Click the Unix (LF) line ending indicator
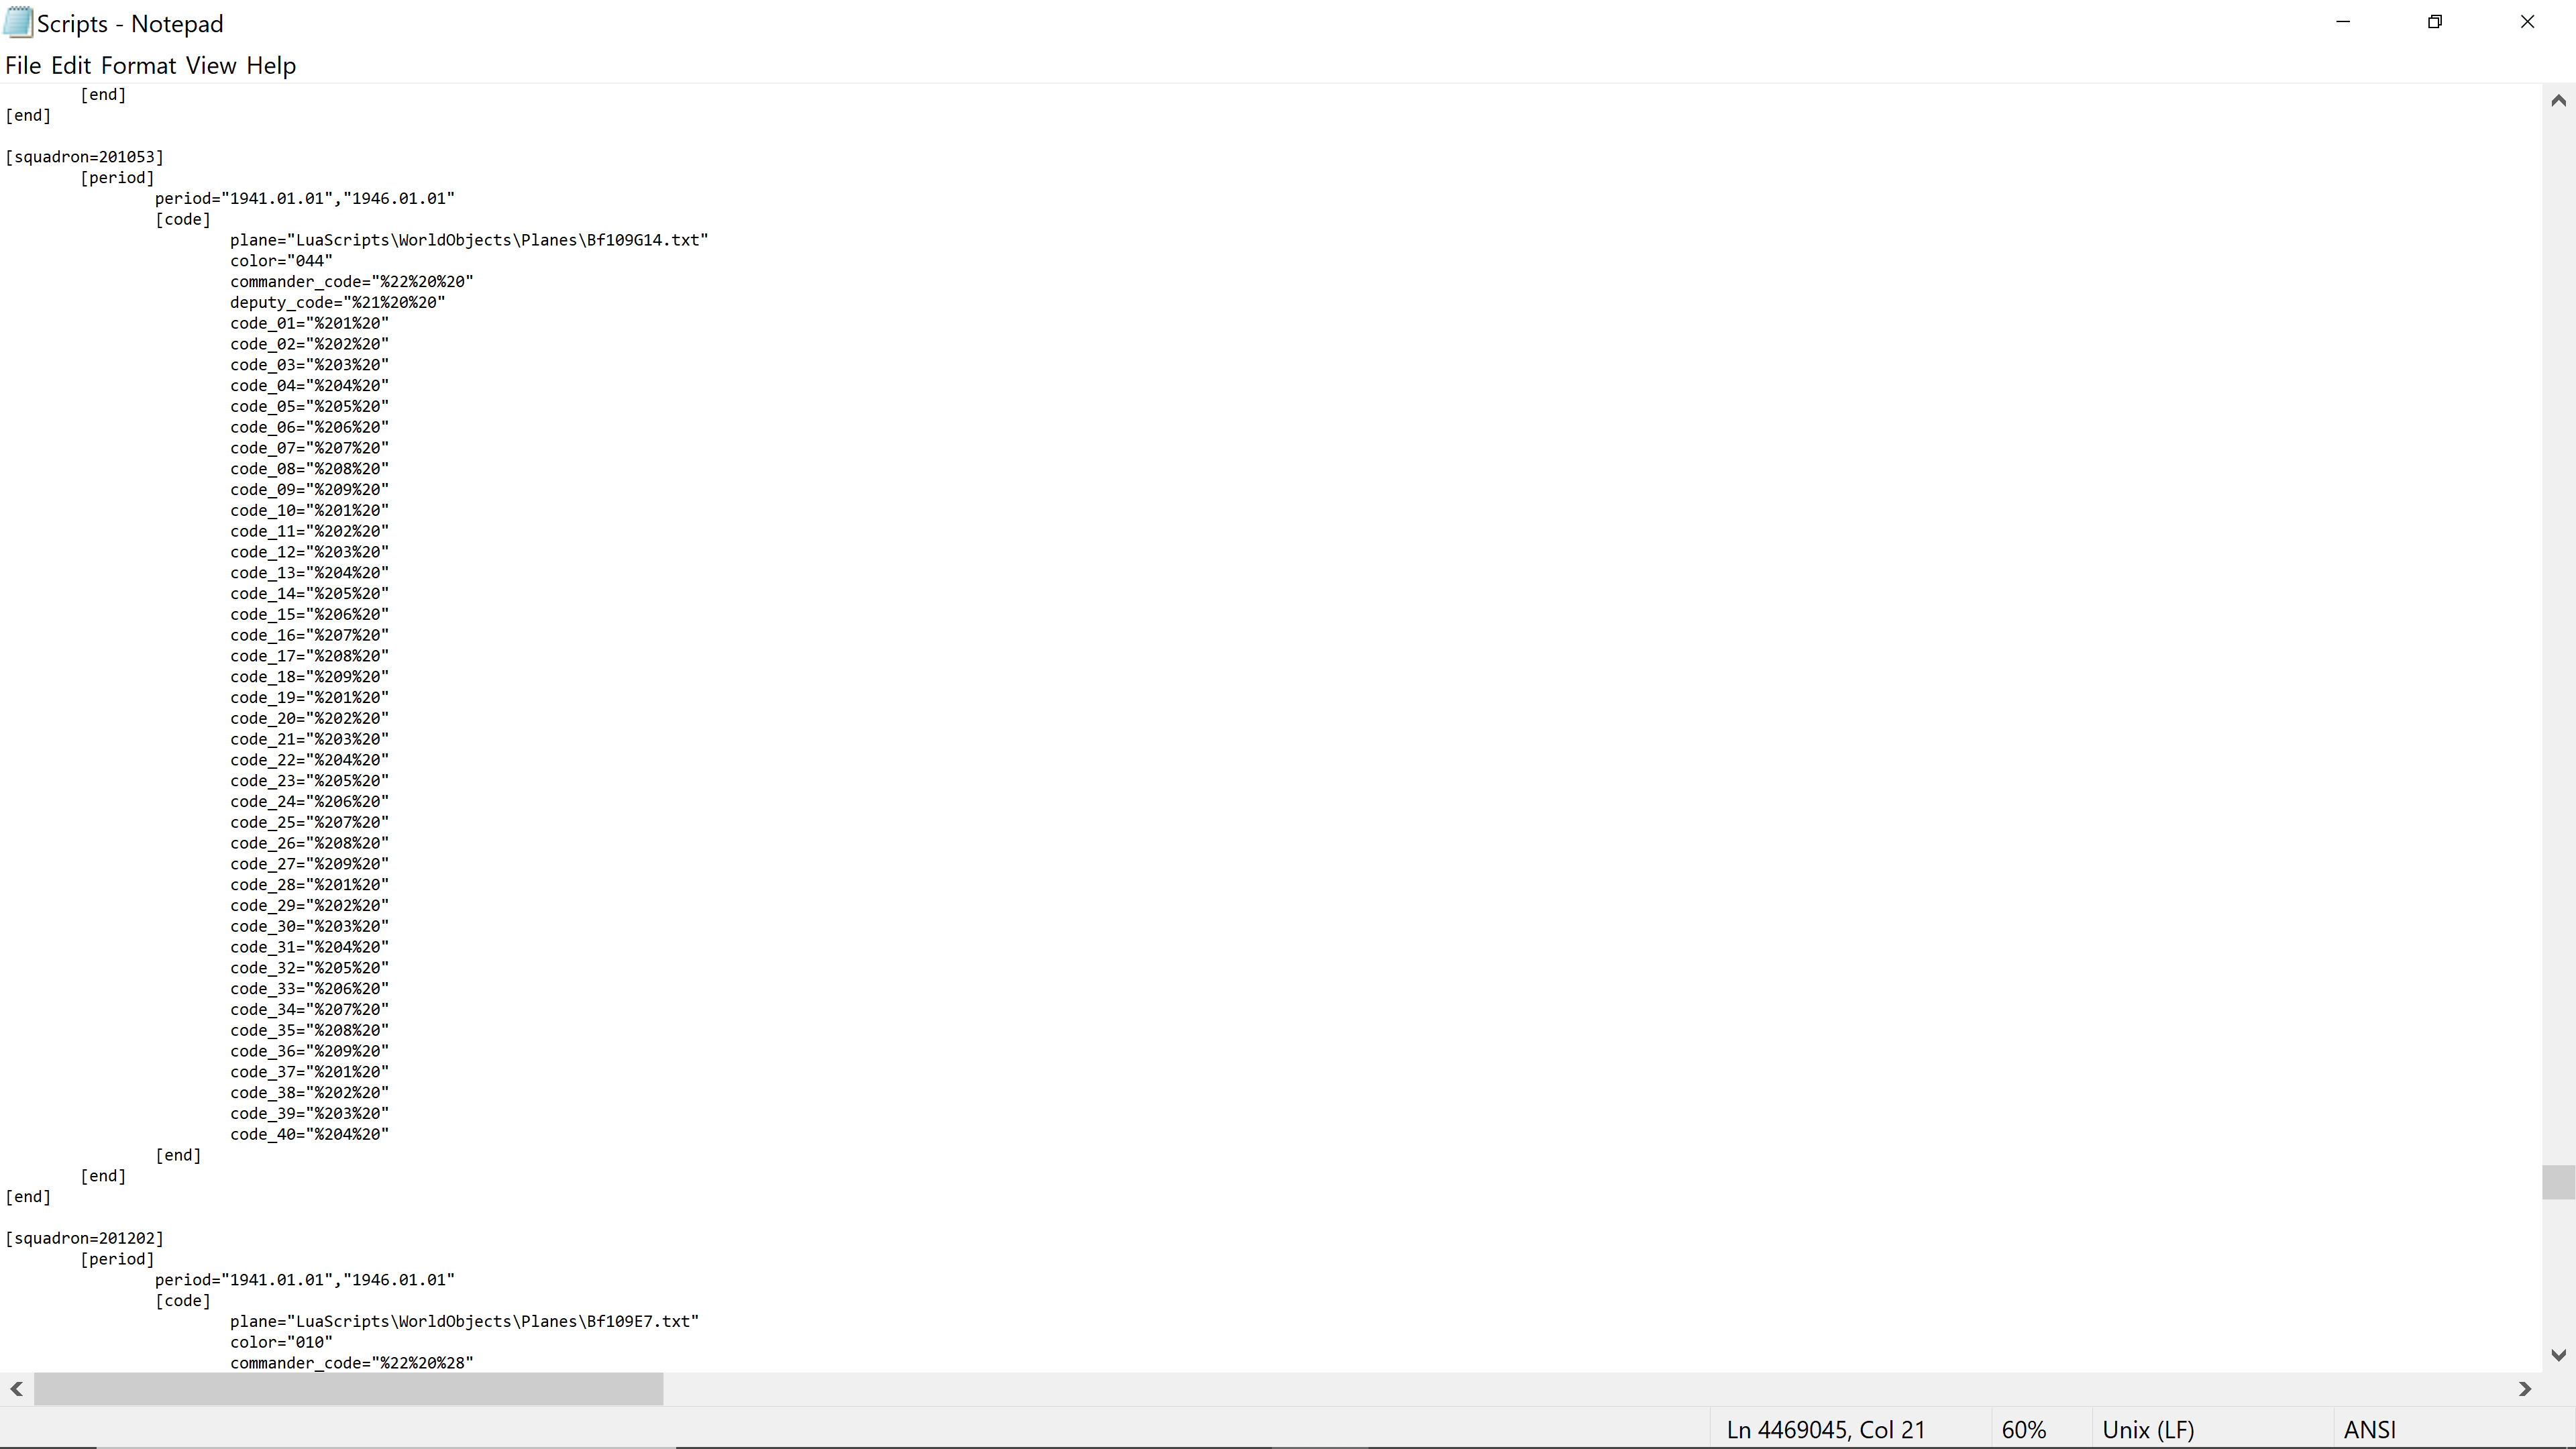The image size is (2576, 1449). [x=2148, y=1430]
